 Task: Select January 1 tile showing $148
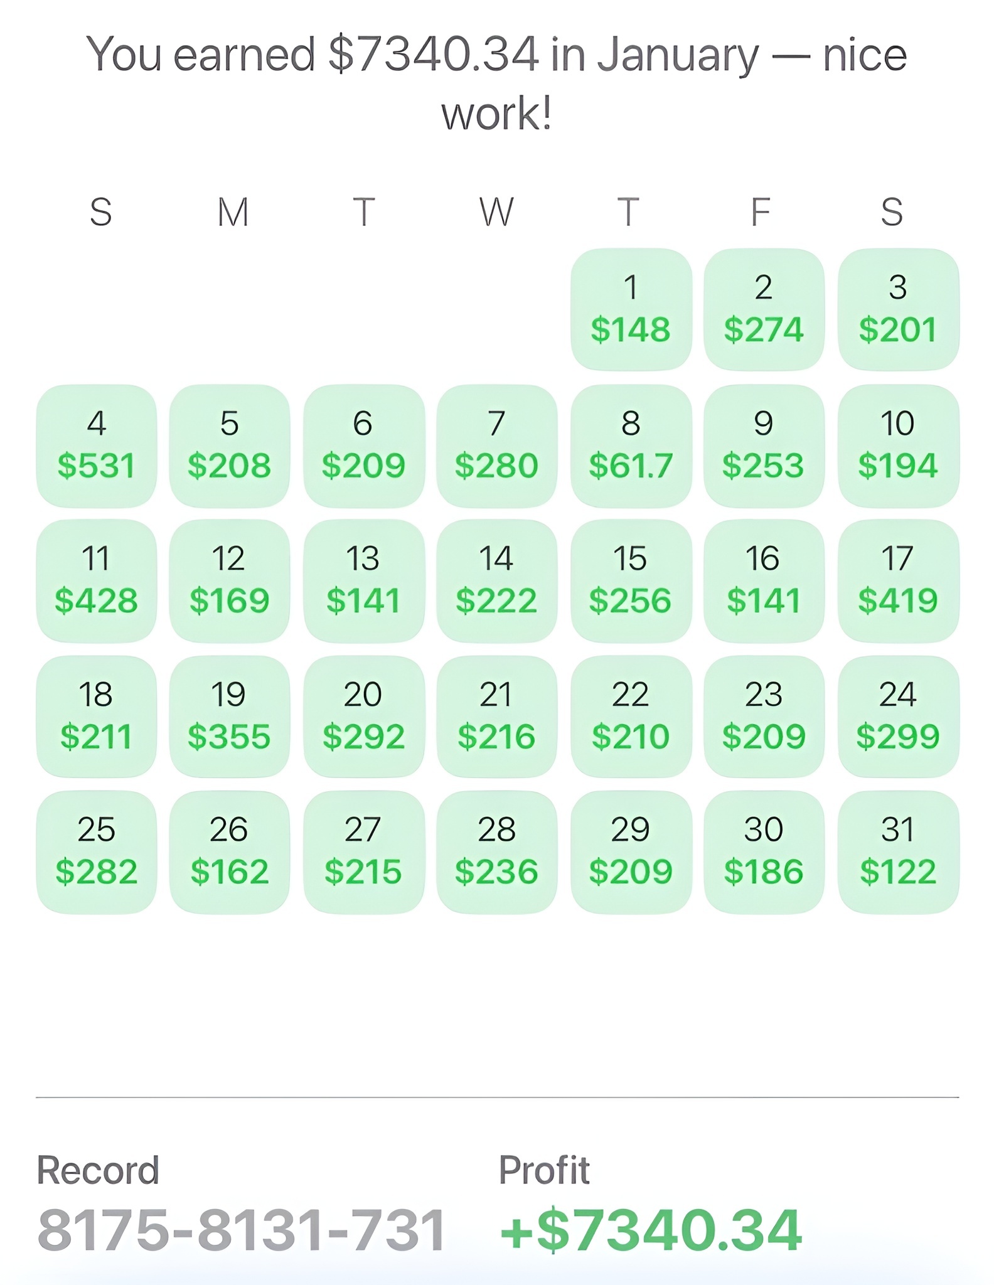pos(631,309)
